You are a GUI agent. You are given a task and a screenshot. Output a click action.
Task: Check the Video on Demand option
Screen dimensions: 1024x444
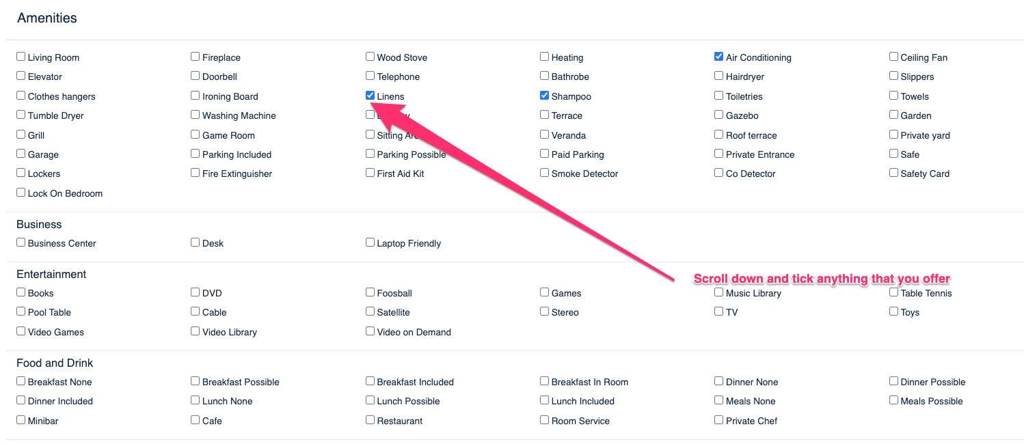[x=370, y=331]
